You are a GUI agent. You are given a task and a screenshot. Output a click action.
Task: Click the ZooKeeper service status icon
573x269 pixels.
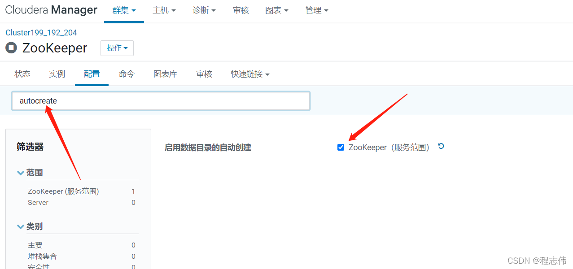point(11,48)
